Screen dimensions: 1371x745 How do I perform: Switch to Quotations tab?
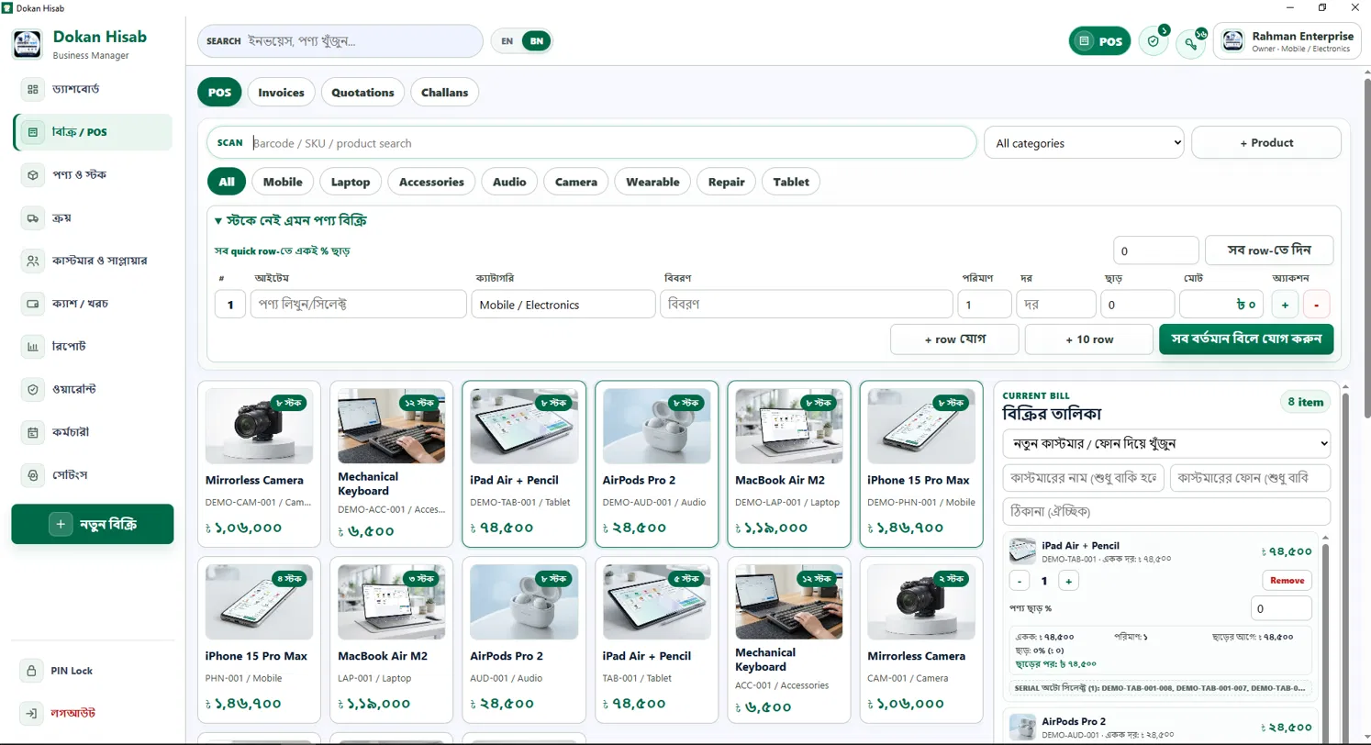click(x=363, y=92)
